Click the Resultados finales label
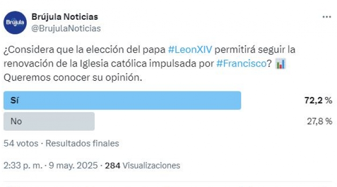 [82, 143]
